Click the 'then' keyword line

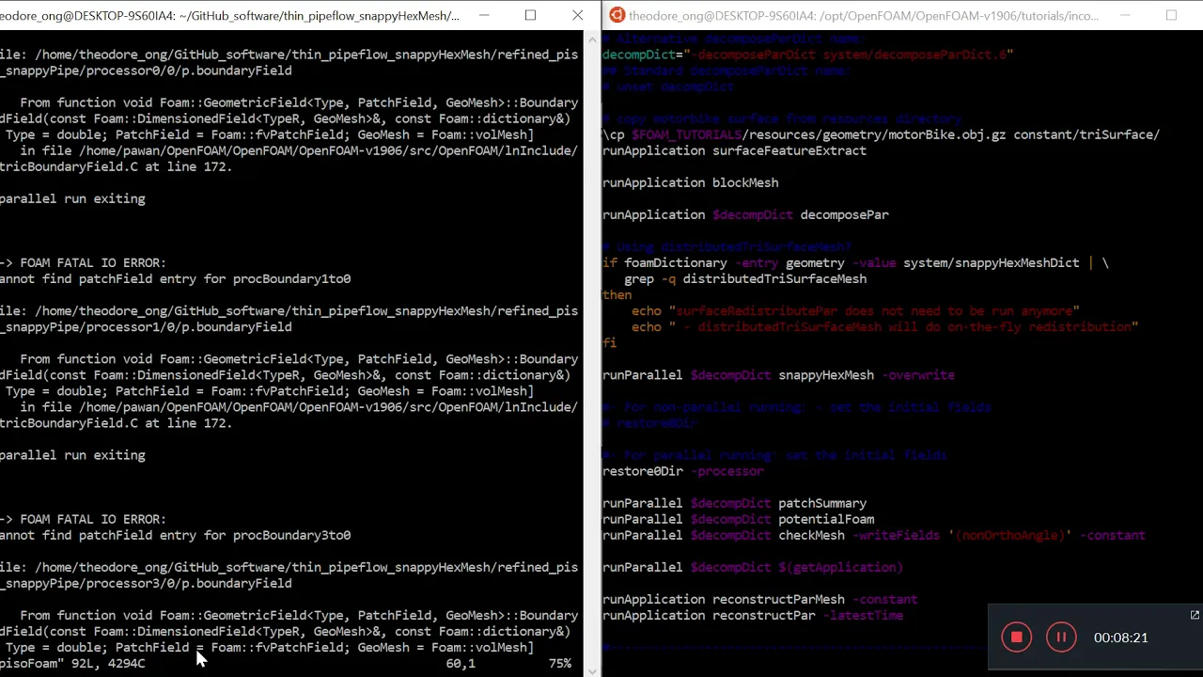[617, 294]
